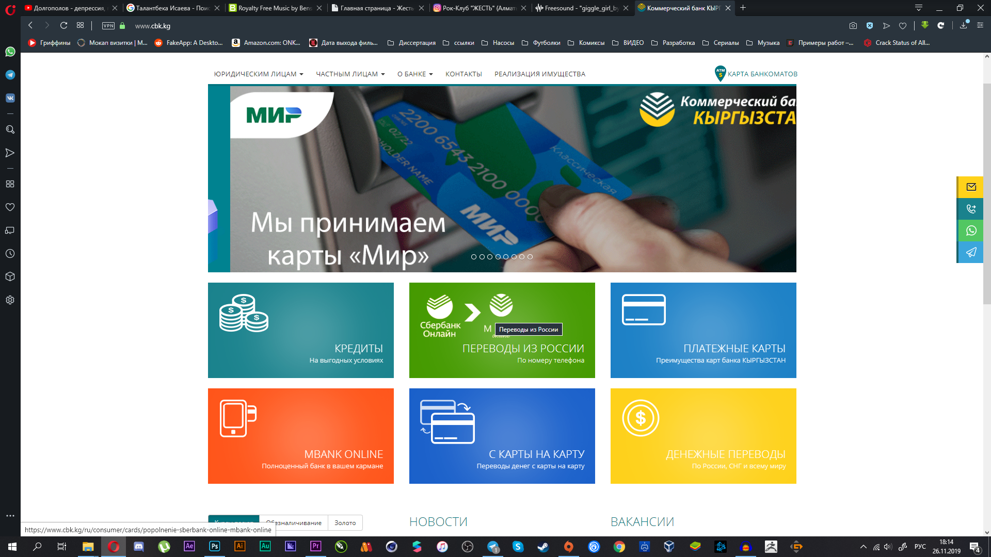
Task: Open Photoshop from Windows taskbar
Action: 214,547
